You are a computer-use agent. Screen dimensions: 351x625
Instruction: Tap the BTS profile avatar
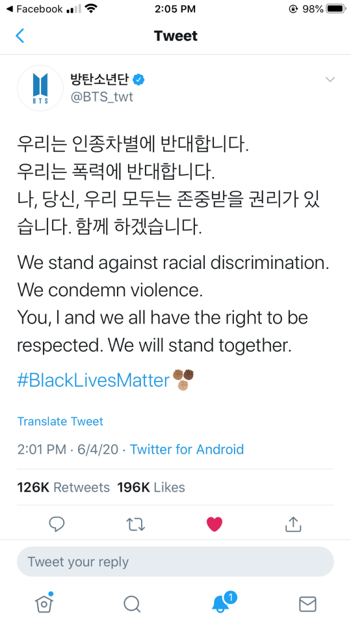pos(40,88)
